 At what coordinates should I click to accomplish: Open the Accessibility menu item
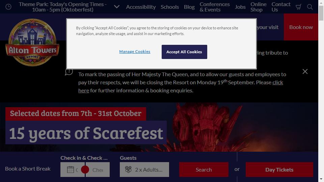[x=141, y=7]
